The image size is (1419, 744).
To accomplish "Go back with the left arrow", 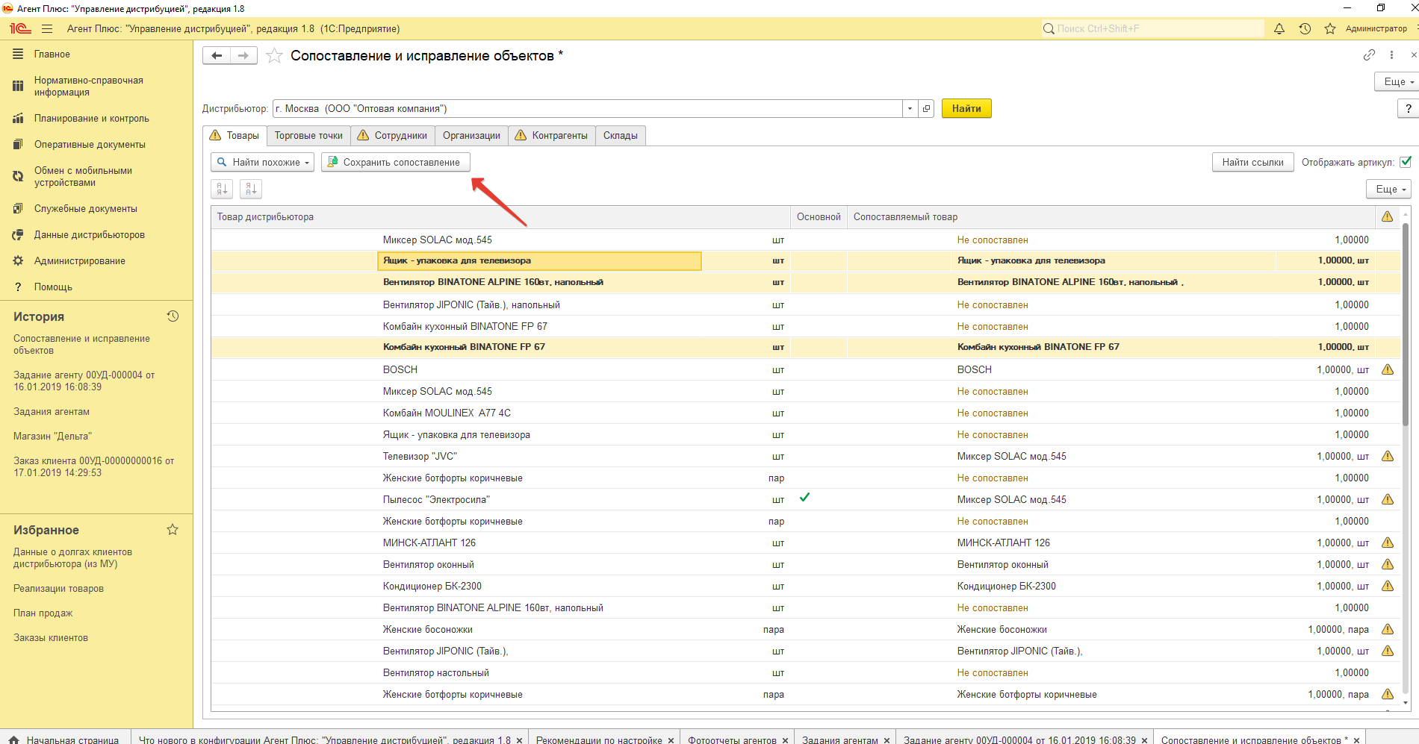I will pyautogui.click(x=217, y=55).
